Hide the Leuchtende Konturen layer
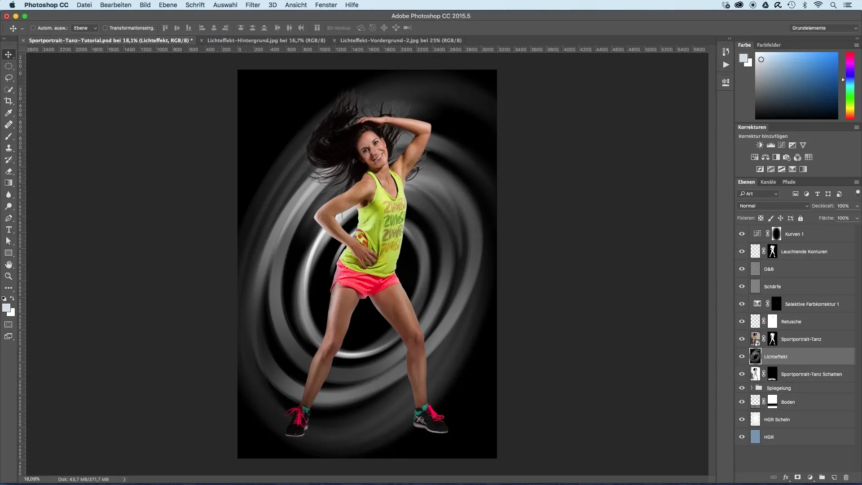 742,251
